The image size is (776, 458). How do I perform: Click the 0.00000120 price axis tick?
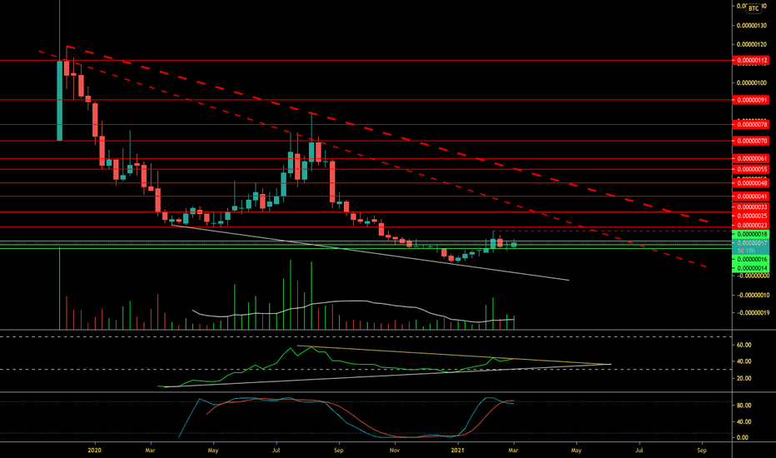[751, 45]
